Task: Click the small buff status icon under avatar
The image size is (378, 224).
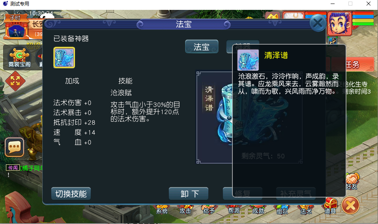Action: tap(333, 41)
